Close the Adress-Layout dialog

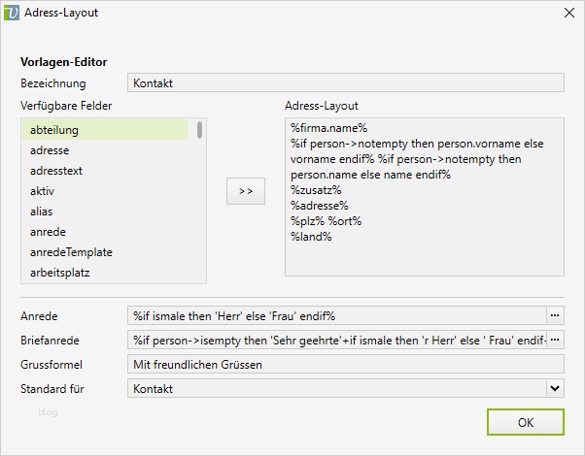pos(568,14)
